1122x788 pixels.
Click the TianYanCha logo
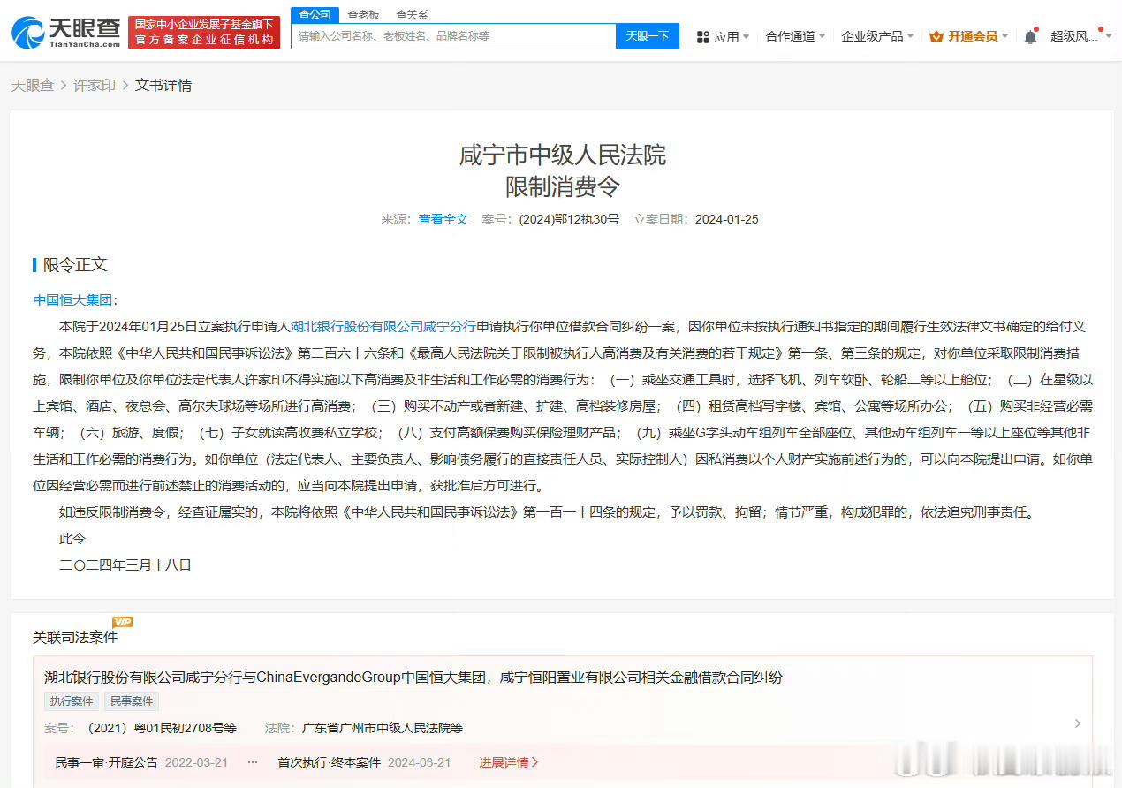click(x=66, y=33)
